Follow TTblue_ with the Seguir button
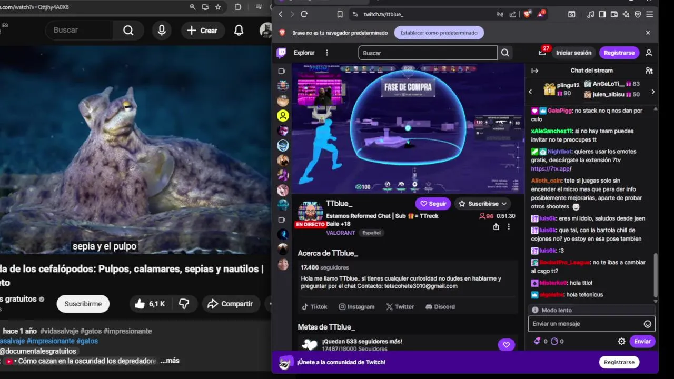The width and height of the screenshot is (674, 379). point(433,204)
